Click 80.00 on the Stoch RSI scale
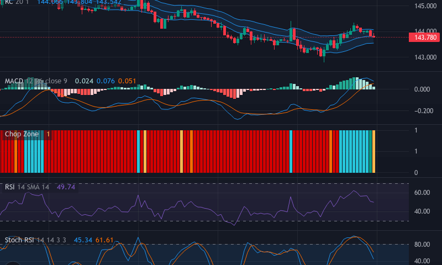Image resolution: width=442 pixels, height=265 pixels. pos(422,245)
